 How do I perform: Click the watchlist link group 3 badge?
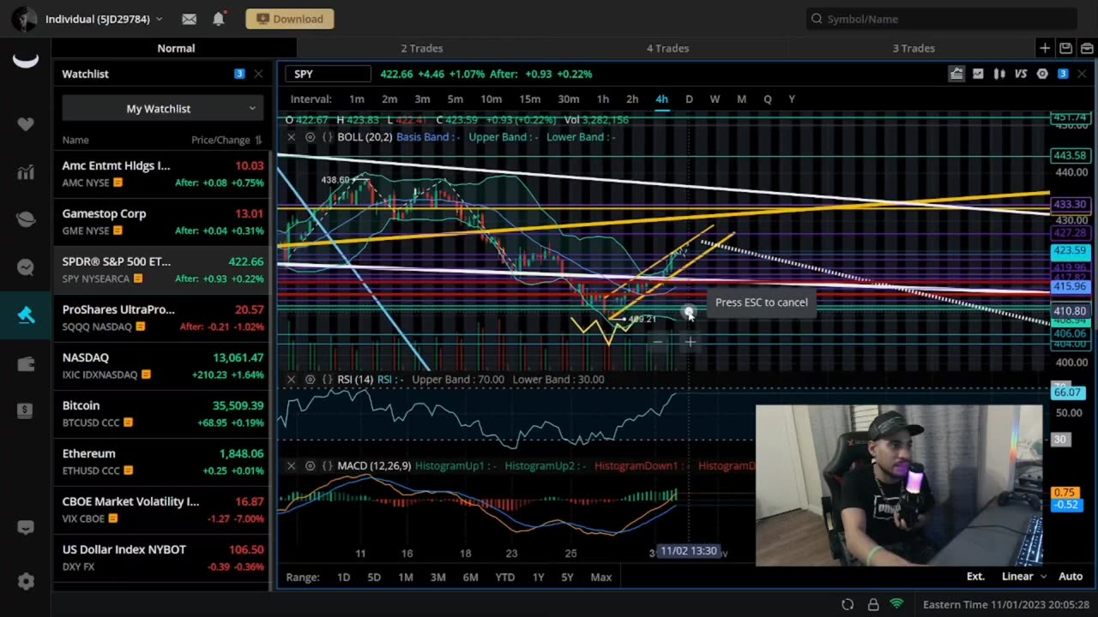click(x=239, y=74)
